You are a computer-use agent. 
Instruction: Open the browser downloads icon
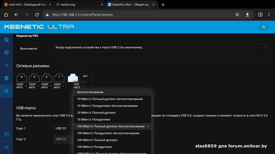point(247,15)
